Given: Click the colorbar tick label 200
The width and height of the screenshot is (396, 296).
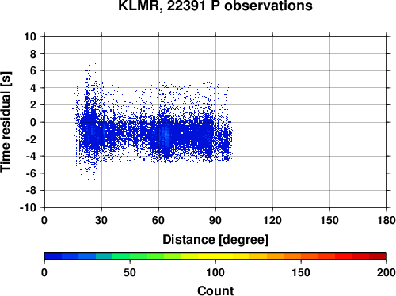Looking at the screenshot, I should [x=386, y=272].
